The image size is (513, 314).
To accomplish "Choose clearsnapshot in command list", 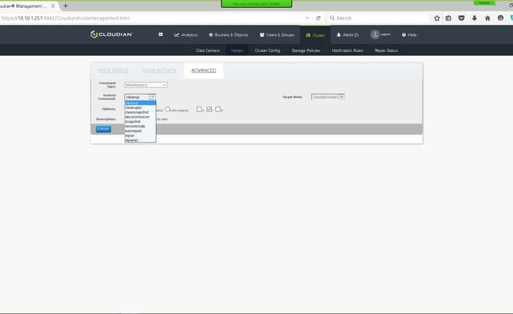I will (x=140, y=112).
